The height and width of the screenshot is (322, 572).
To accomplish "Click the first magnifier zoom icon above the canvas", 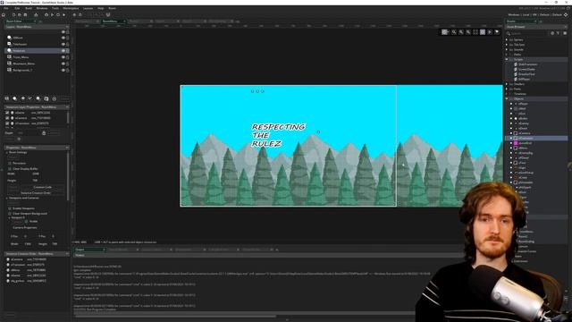I will [454, 32].
